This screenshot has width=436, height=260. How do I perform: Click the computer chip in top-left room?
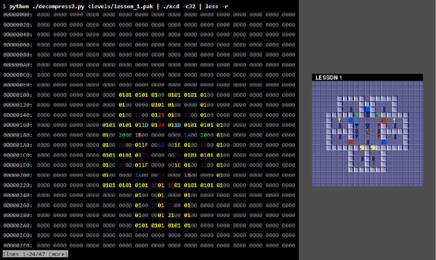351,109
